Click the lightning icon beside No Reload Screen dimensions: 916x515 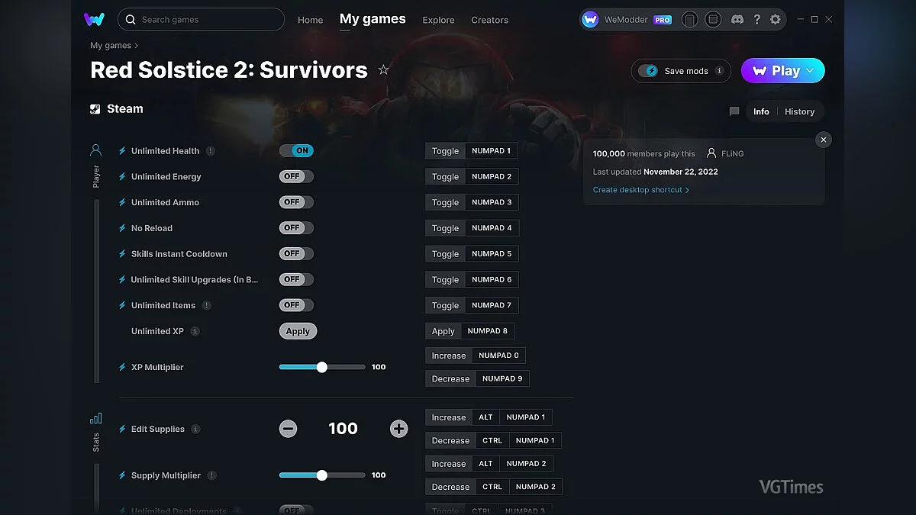pyautogui.click(x=122, y=228)
